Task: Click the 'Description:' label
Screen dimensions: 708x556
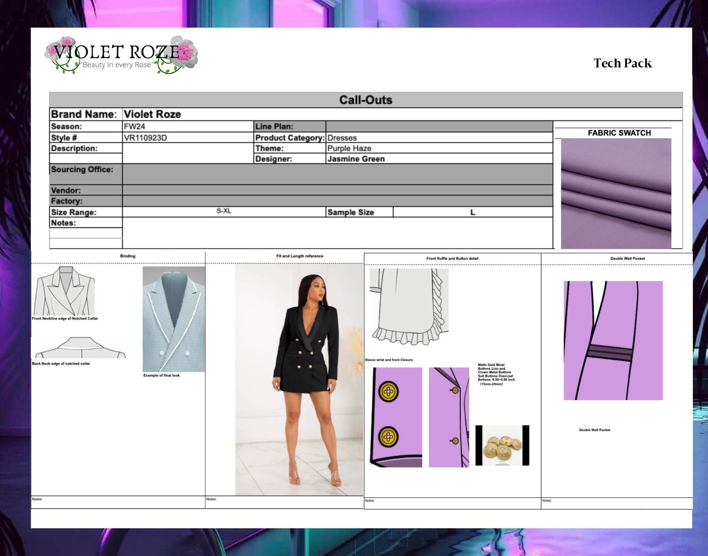Action: [74, 148]
